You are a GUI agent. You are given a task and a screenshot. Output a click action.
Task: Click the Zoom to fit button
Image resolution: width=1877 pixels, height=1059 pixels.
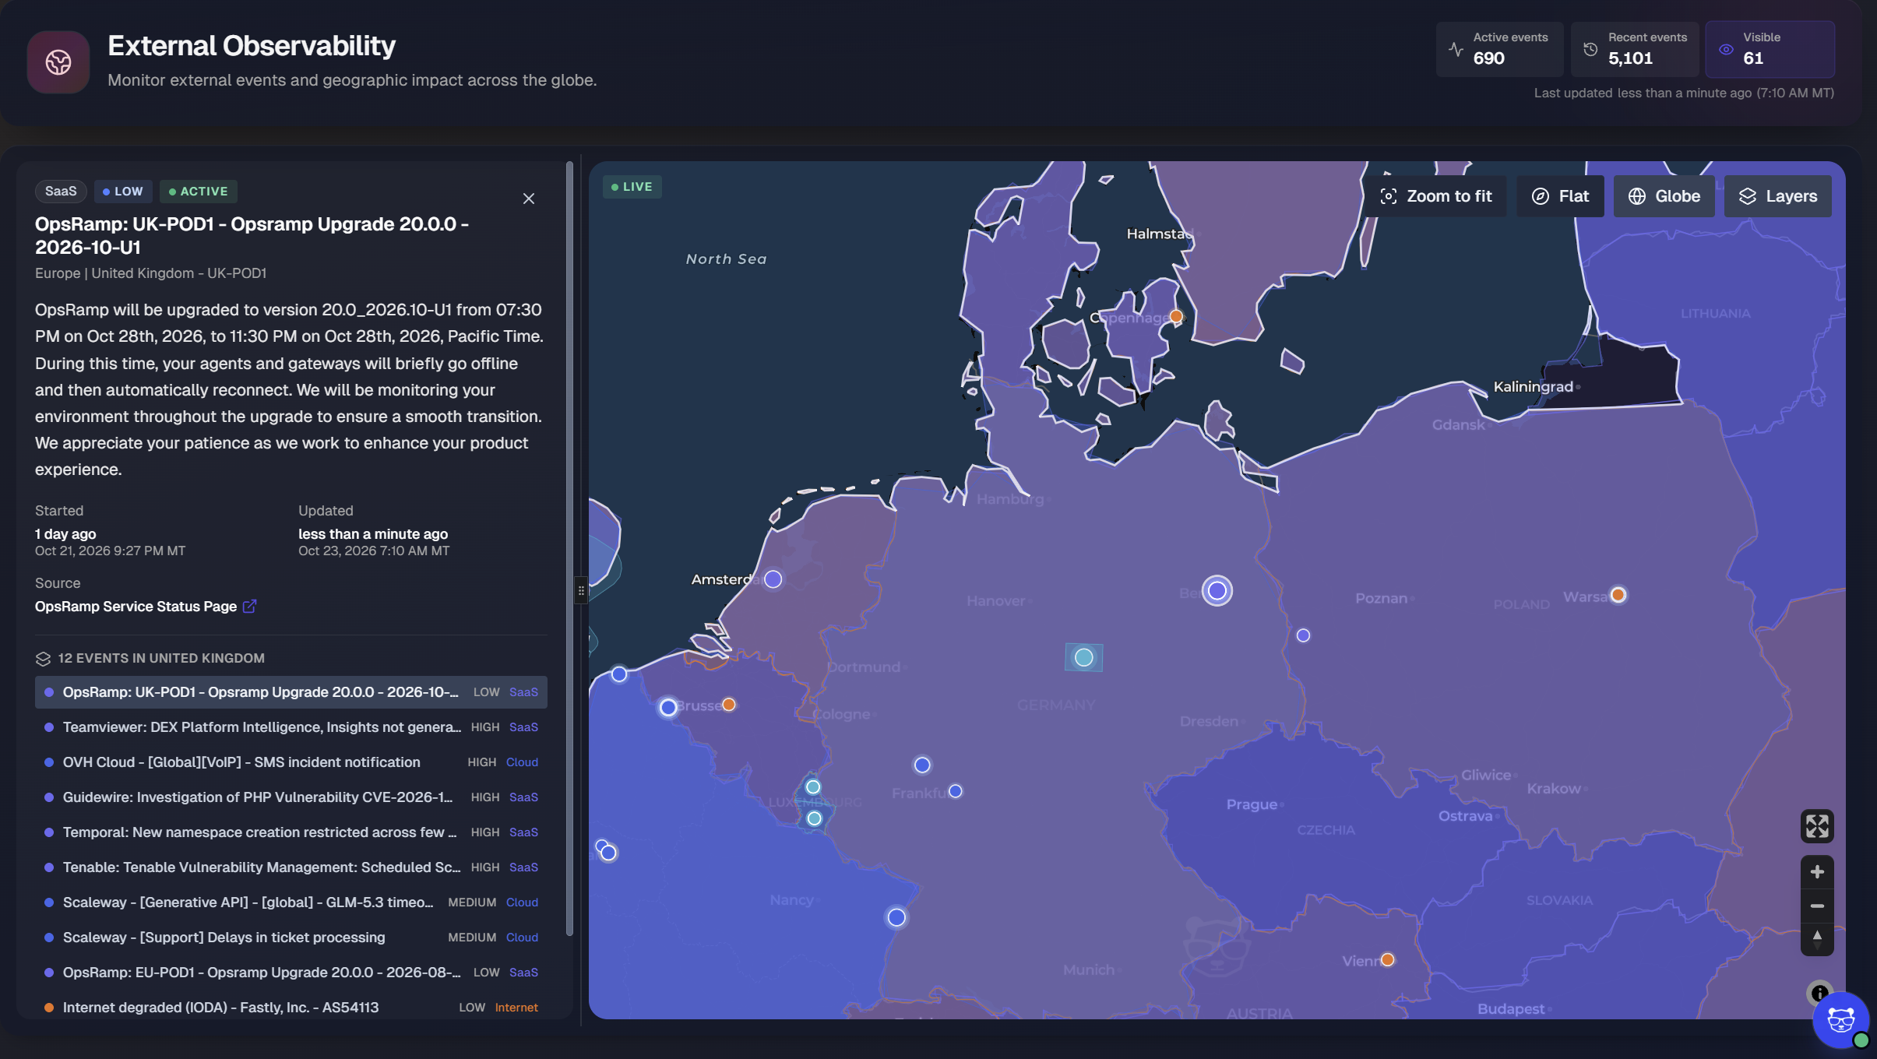coord(1435,196)
